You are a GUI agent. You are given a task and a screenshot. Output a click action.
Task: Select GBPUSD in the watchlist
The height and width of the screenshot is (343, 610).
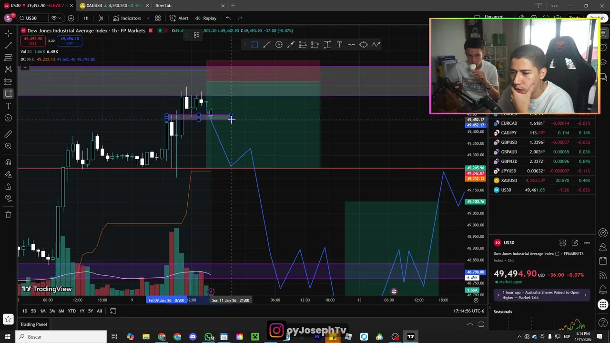click(x=543, y=142)
